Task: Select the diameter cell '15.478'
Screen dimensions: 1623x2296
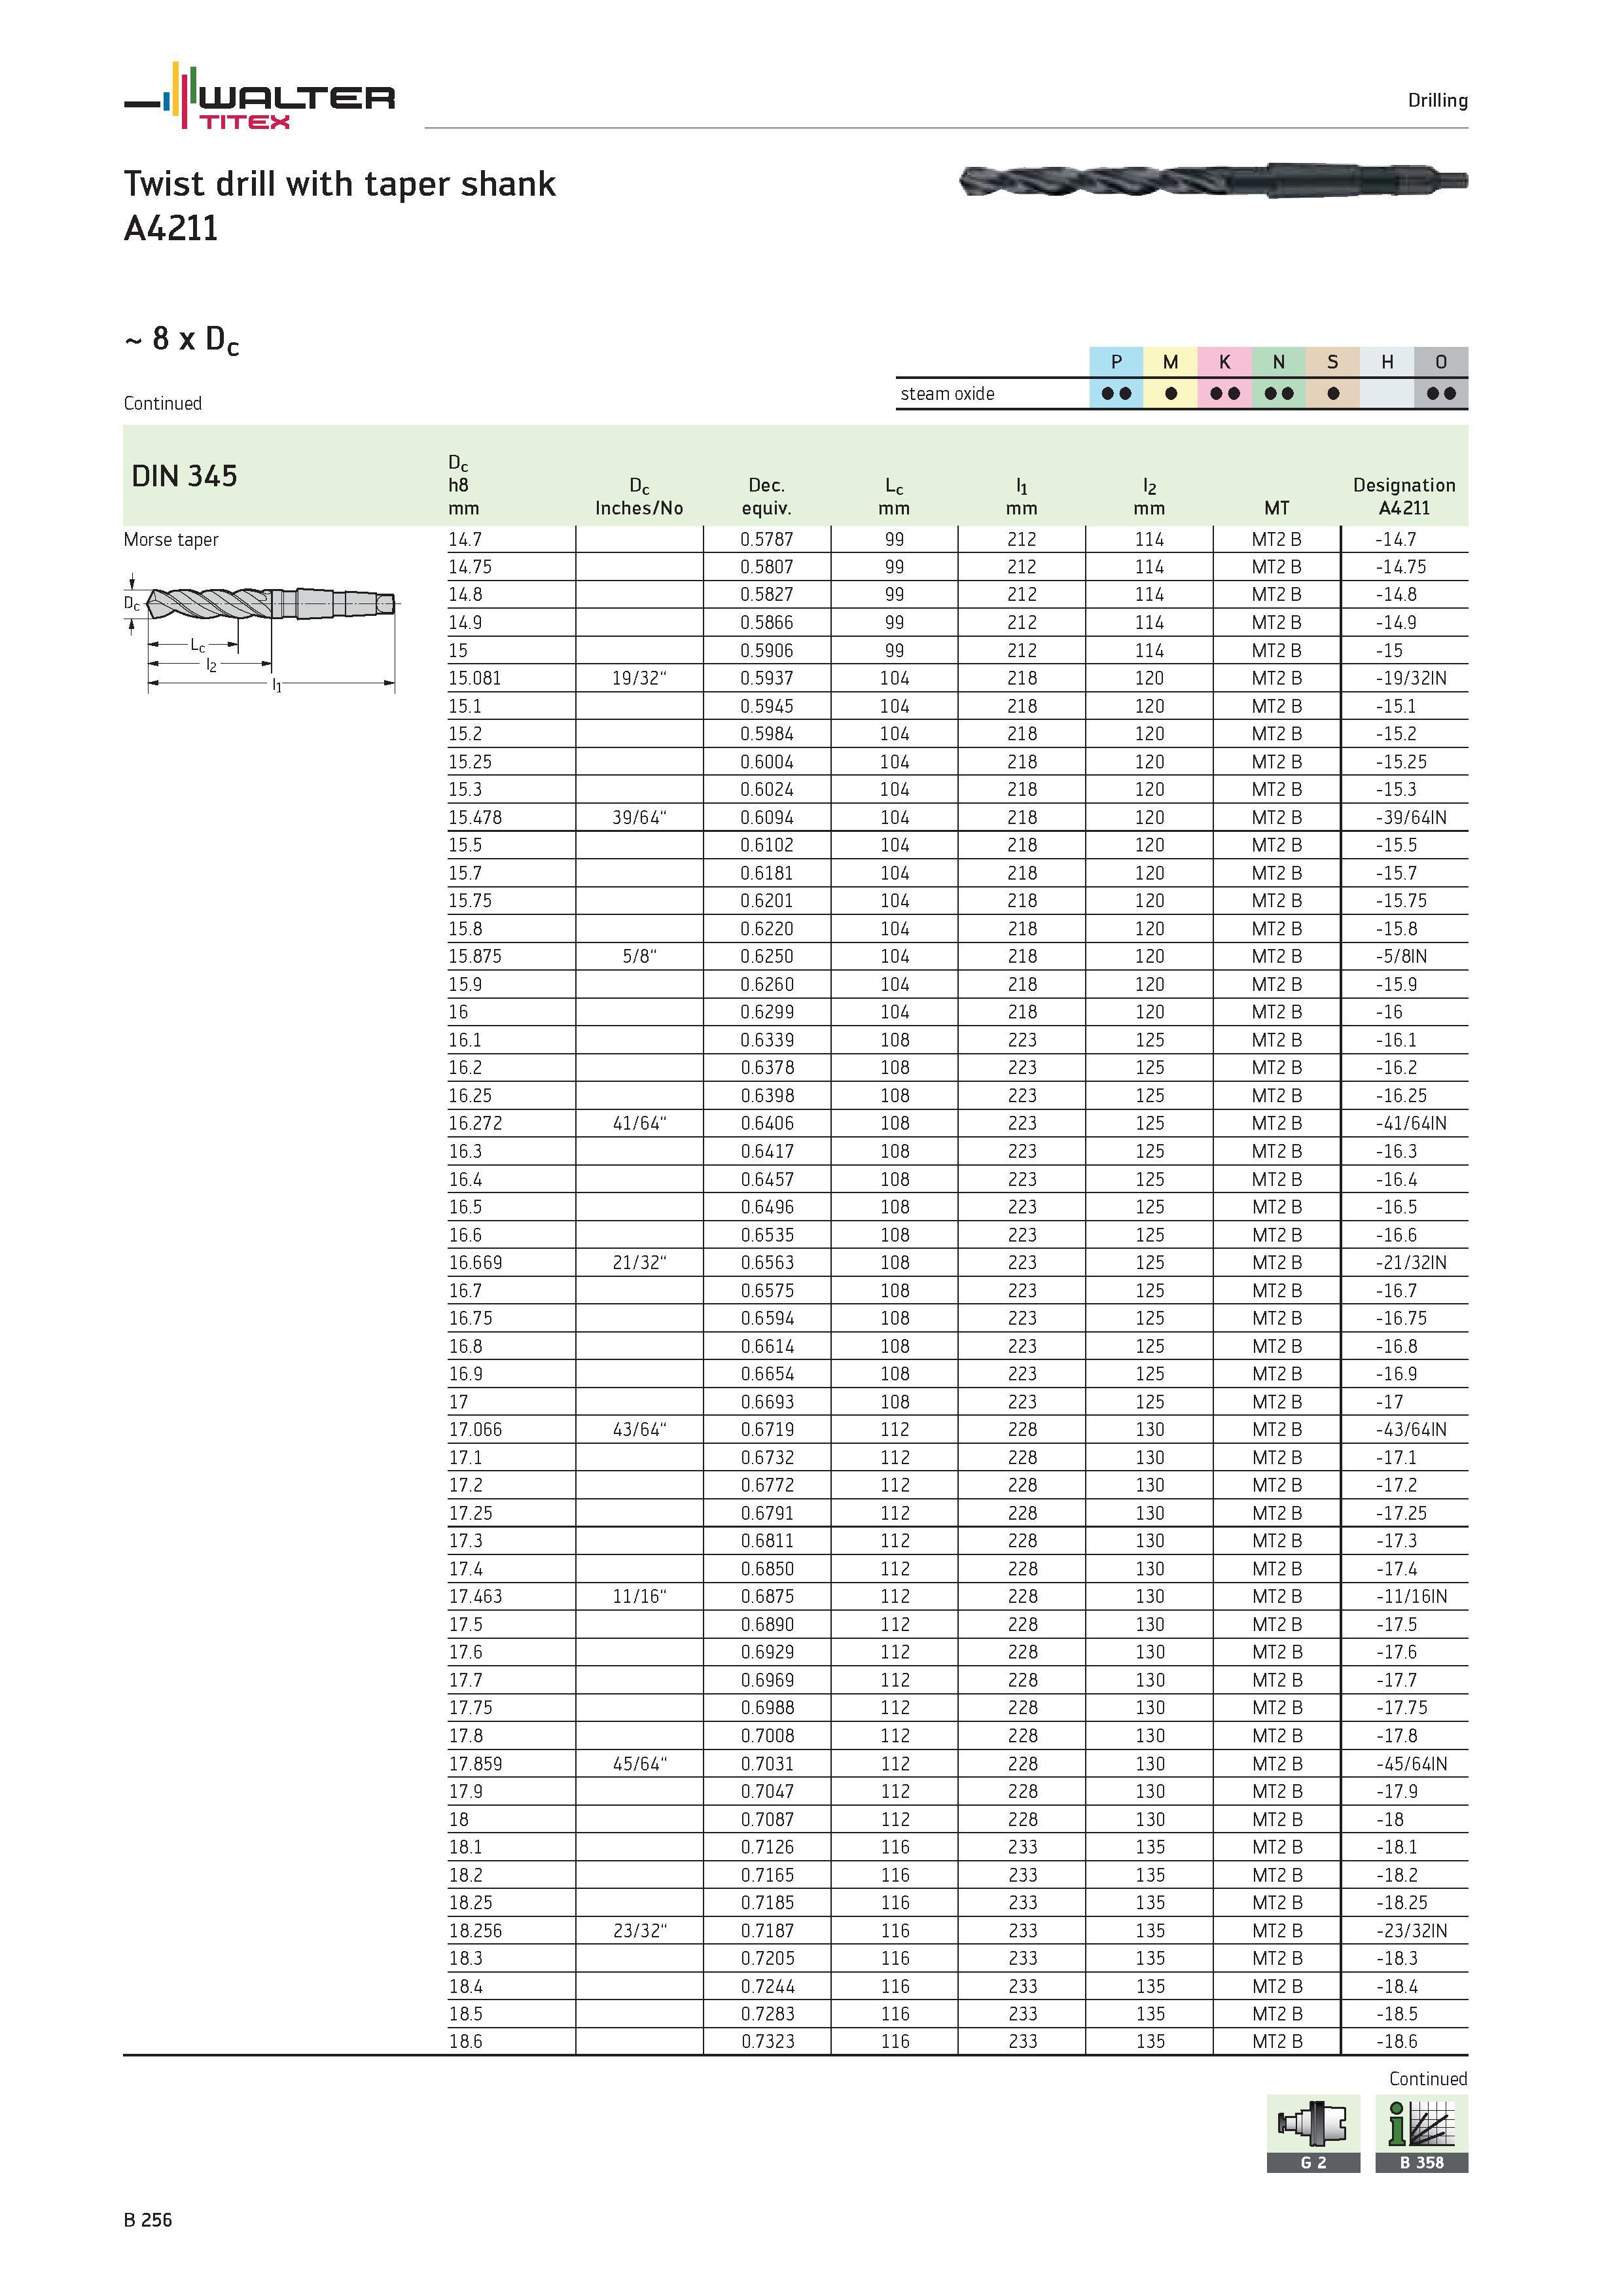Action: coord(475,817)
